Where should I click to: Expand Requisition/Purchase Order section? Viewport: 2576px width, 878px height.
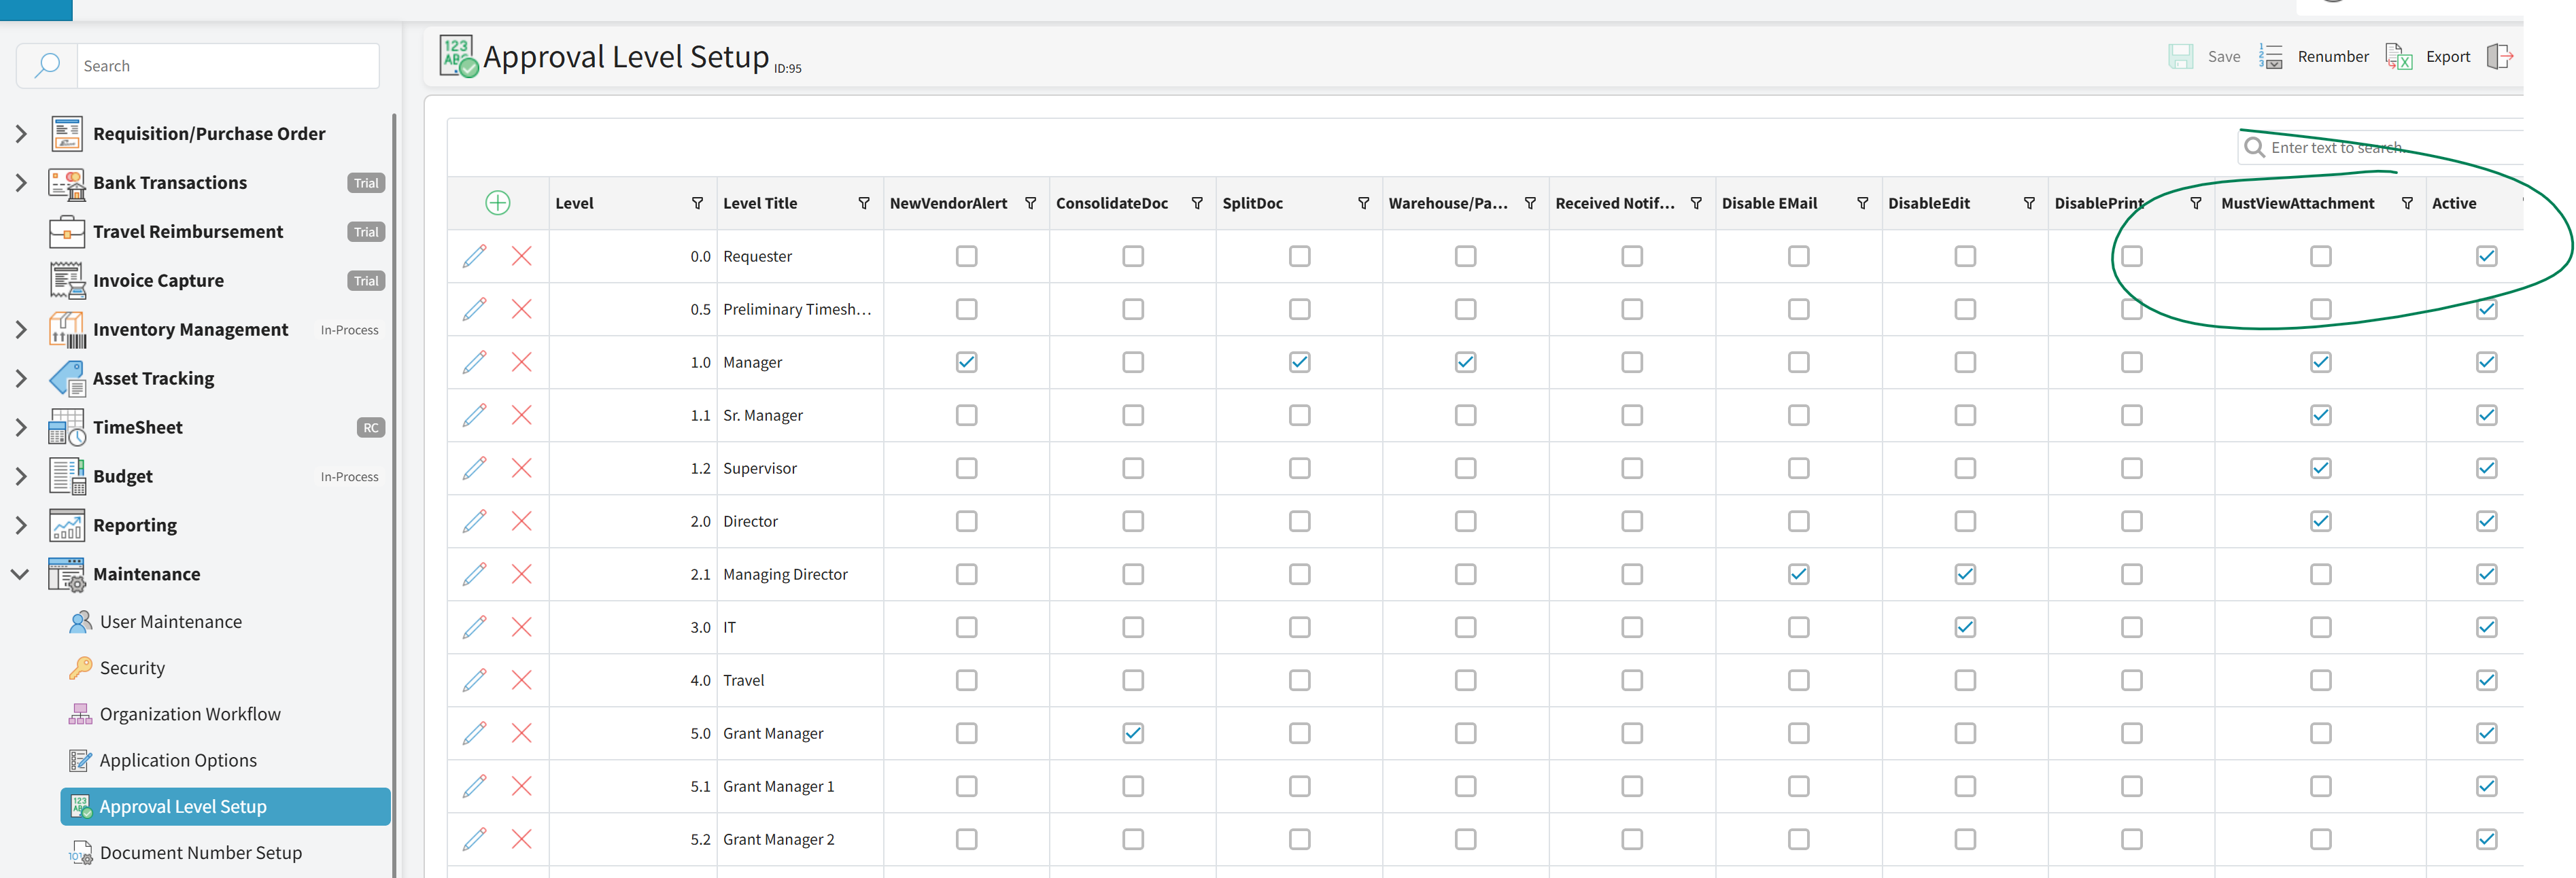coord(21,134)
